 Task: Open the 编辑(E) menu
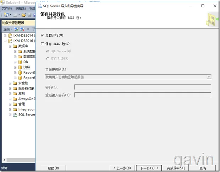(x=21, y=9)
